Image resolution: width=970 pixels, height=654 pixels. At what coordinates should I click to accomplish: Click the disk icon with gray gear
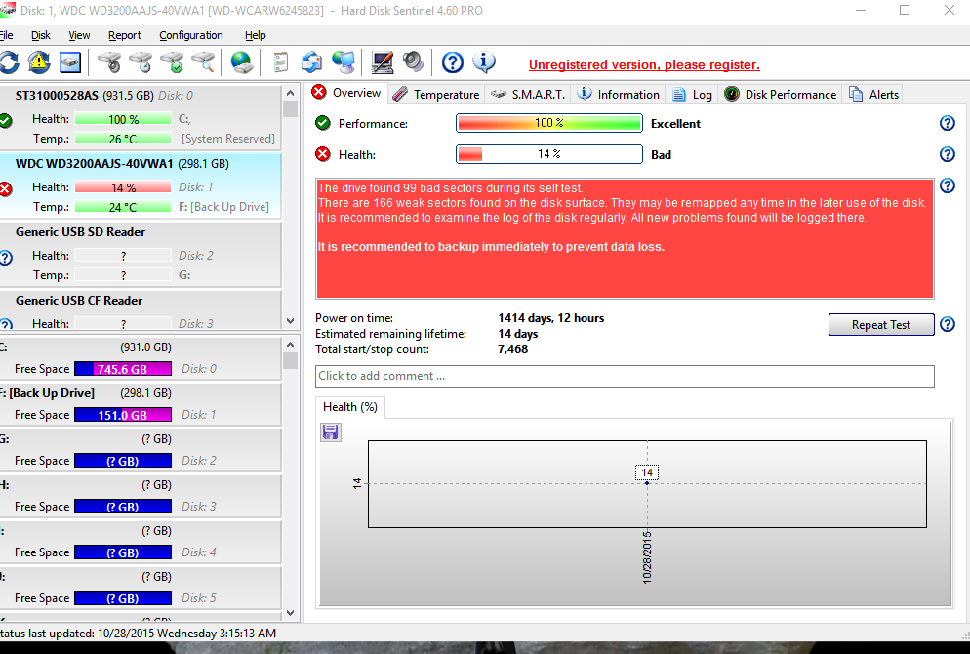point(109,62)
